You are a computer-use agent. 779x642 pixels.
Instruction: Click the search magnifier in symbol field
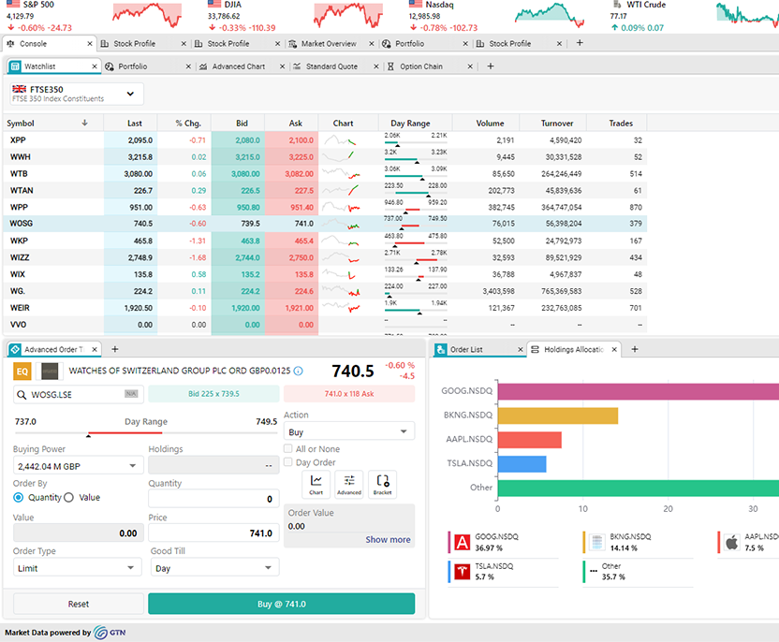pos(22,395)
